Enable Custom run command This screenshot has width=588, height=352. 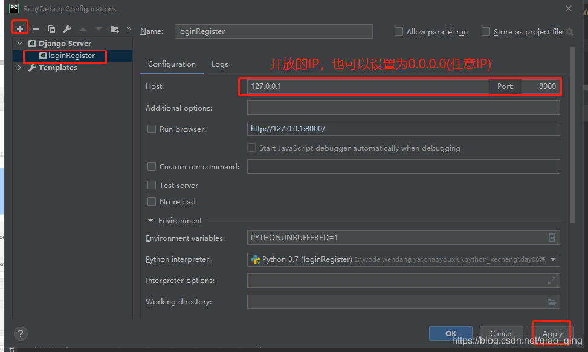(x=152, y=166)
